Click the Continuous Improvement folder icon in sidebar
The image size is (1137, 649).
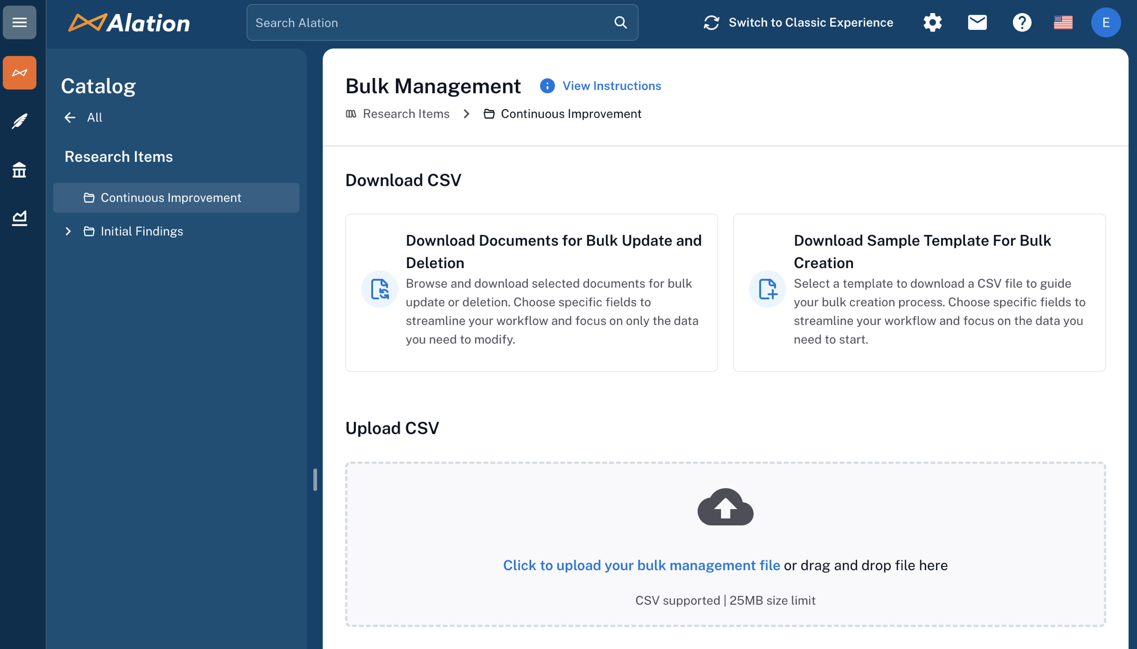tap(89, 198)
